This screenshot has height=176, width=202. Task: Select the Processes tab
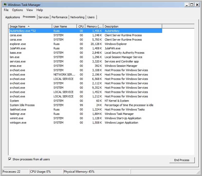[x=29, y=17]
